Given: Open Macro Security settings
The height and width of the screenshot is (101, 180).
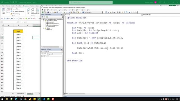Looking at the screenshot, I should 15,14.
